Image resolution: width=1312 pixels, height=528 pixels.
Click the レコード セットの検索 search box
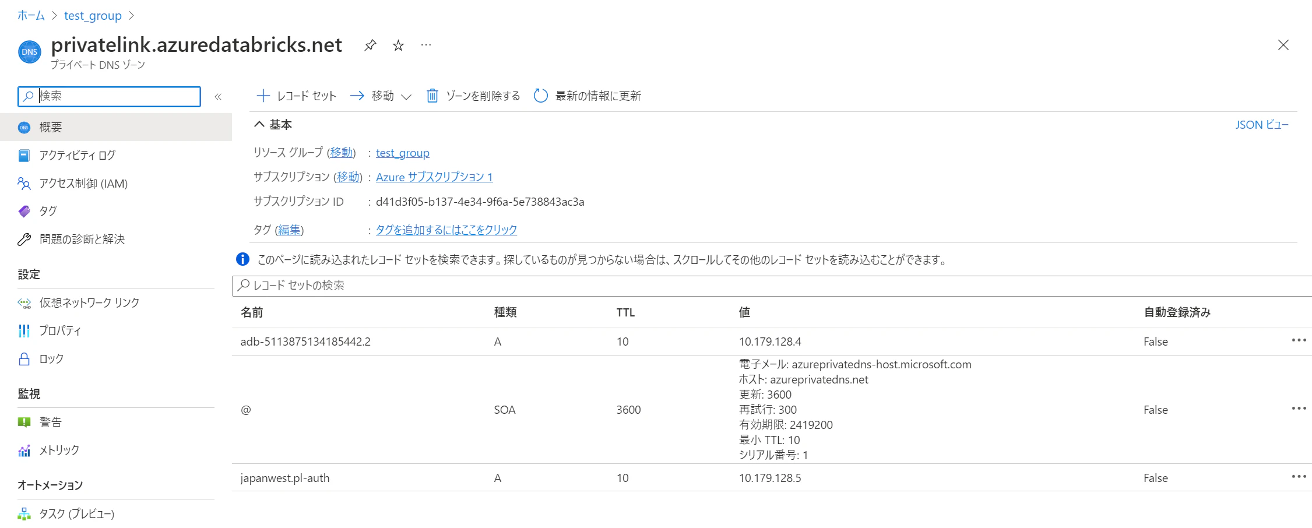click(772, 286)
